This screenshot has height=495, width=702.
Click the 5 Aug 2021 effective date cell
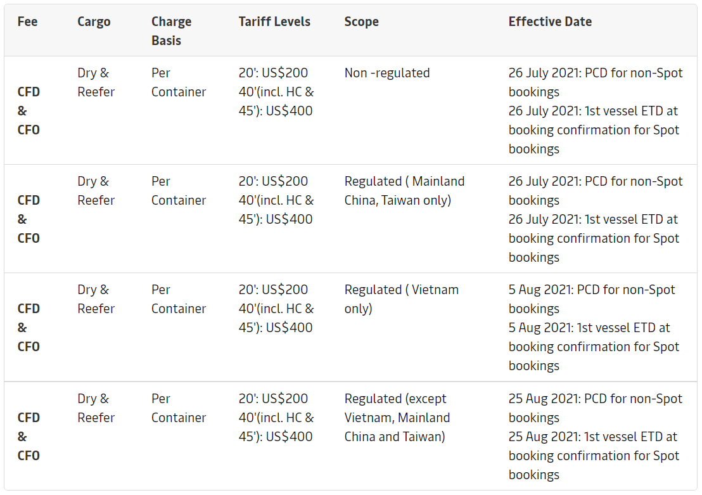click(x=595, y=328)
